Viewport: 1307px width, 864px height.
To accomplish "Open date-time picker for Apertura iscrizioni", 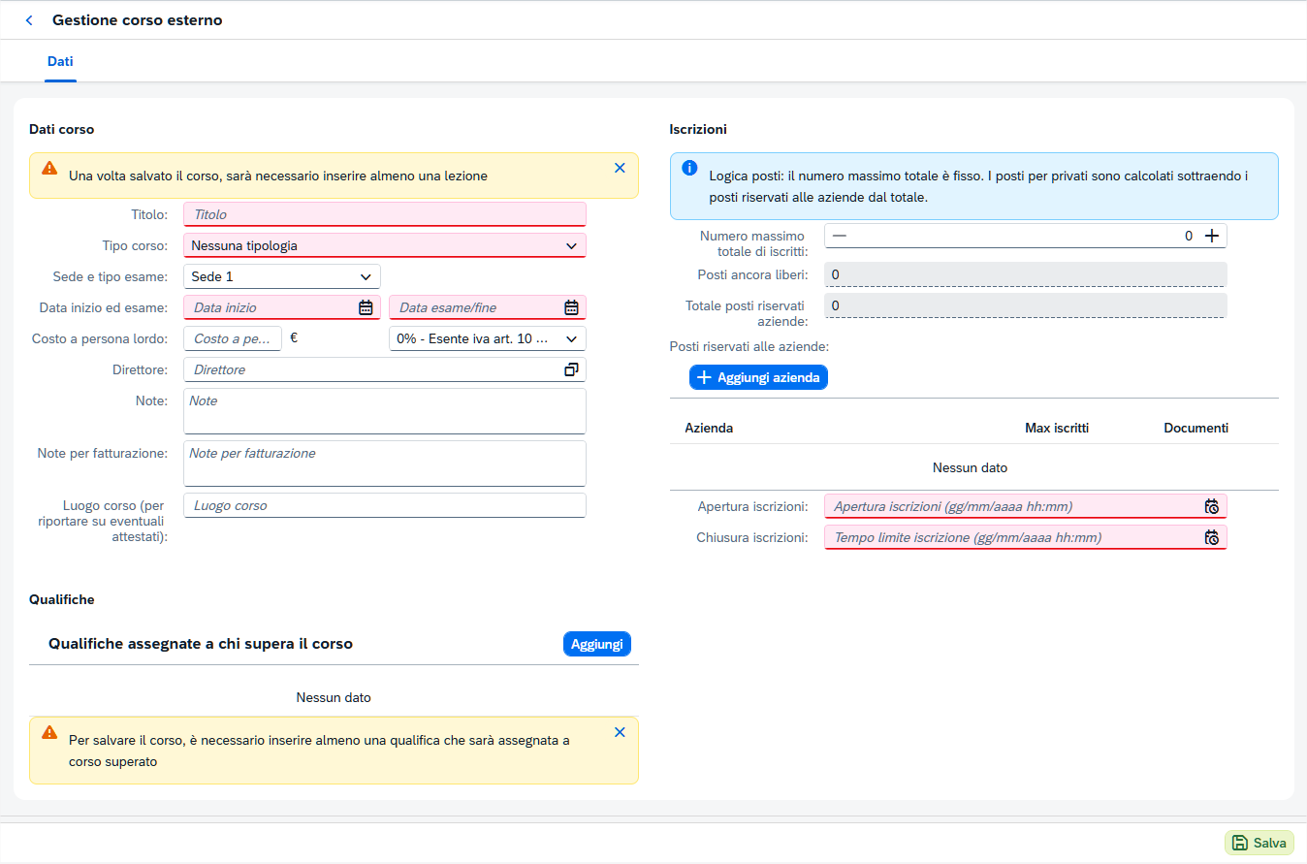I will click(1212, 506).
